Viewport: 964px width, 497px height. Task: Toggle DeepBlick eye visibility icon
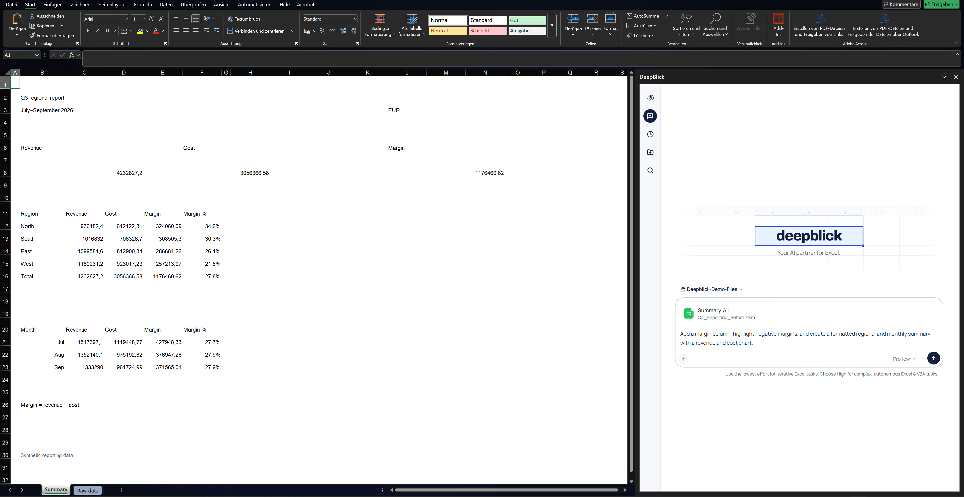(650, 98)
